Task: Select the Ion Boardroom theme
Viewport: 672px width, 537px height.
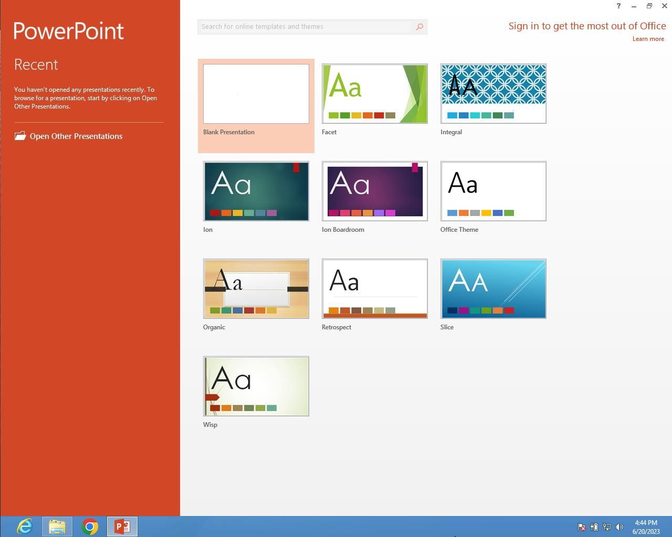Action: point(375,191)
